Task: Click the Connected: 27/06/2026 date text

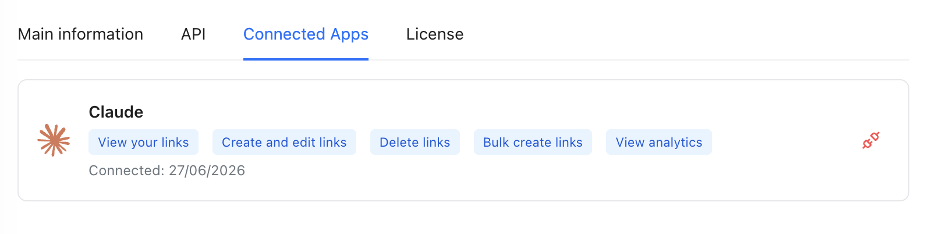Action: 167,171
